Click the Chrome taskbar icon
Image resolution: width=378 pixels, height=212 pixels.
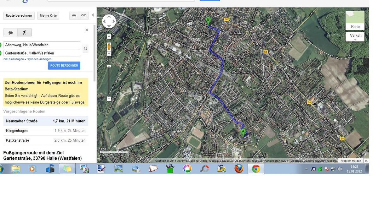pyautogui.click(x=256, y=169)
